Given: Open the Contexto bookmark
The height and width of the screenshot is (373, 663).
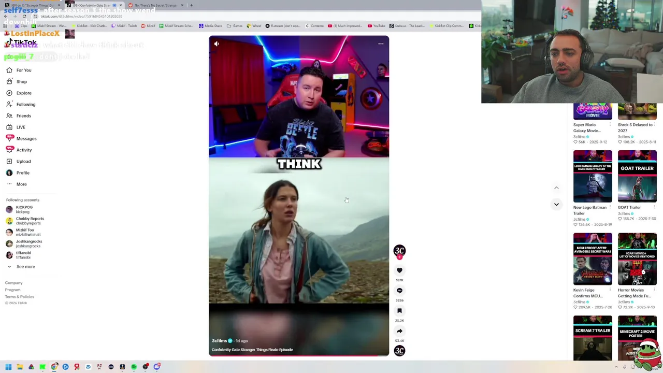Looking at the screenshot, I should point(314,26).
